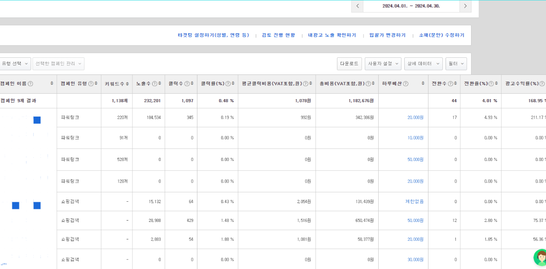Select the conversion rate cell 4.93 %

point(490,117)
